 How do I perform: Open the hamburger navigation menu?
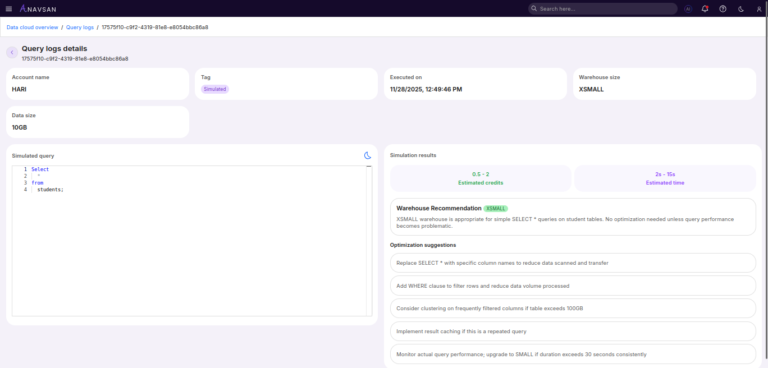point(8,9)
